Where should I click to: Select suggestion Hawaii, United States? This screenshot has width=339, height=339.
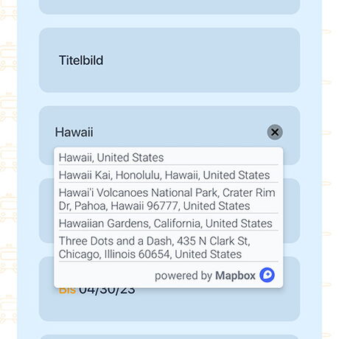tap(169, 158)
